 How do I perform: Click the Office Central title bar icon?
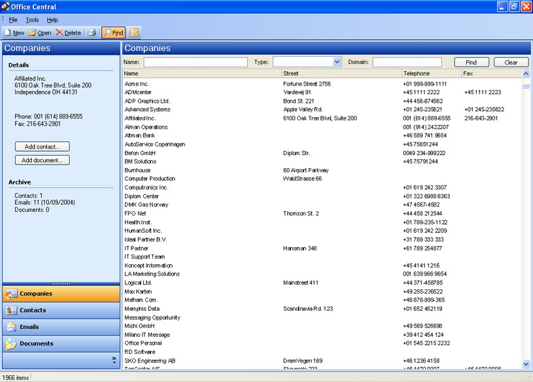[x=5, y=6]
